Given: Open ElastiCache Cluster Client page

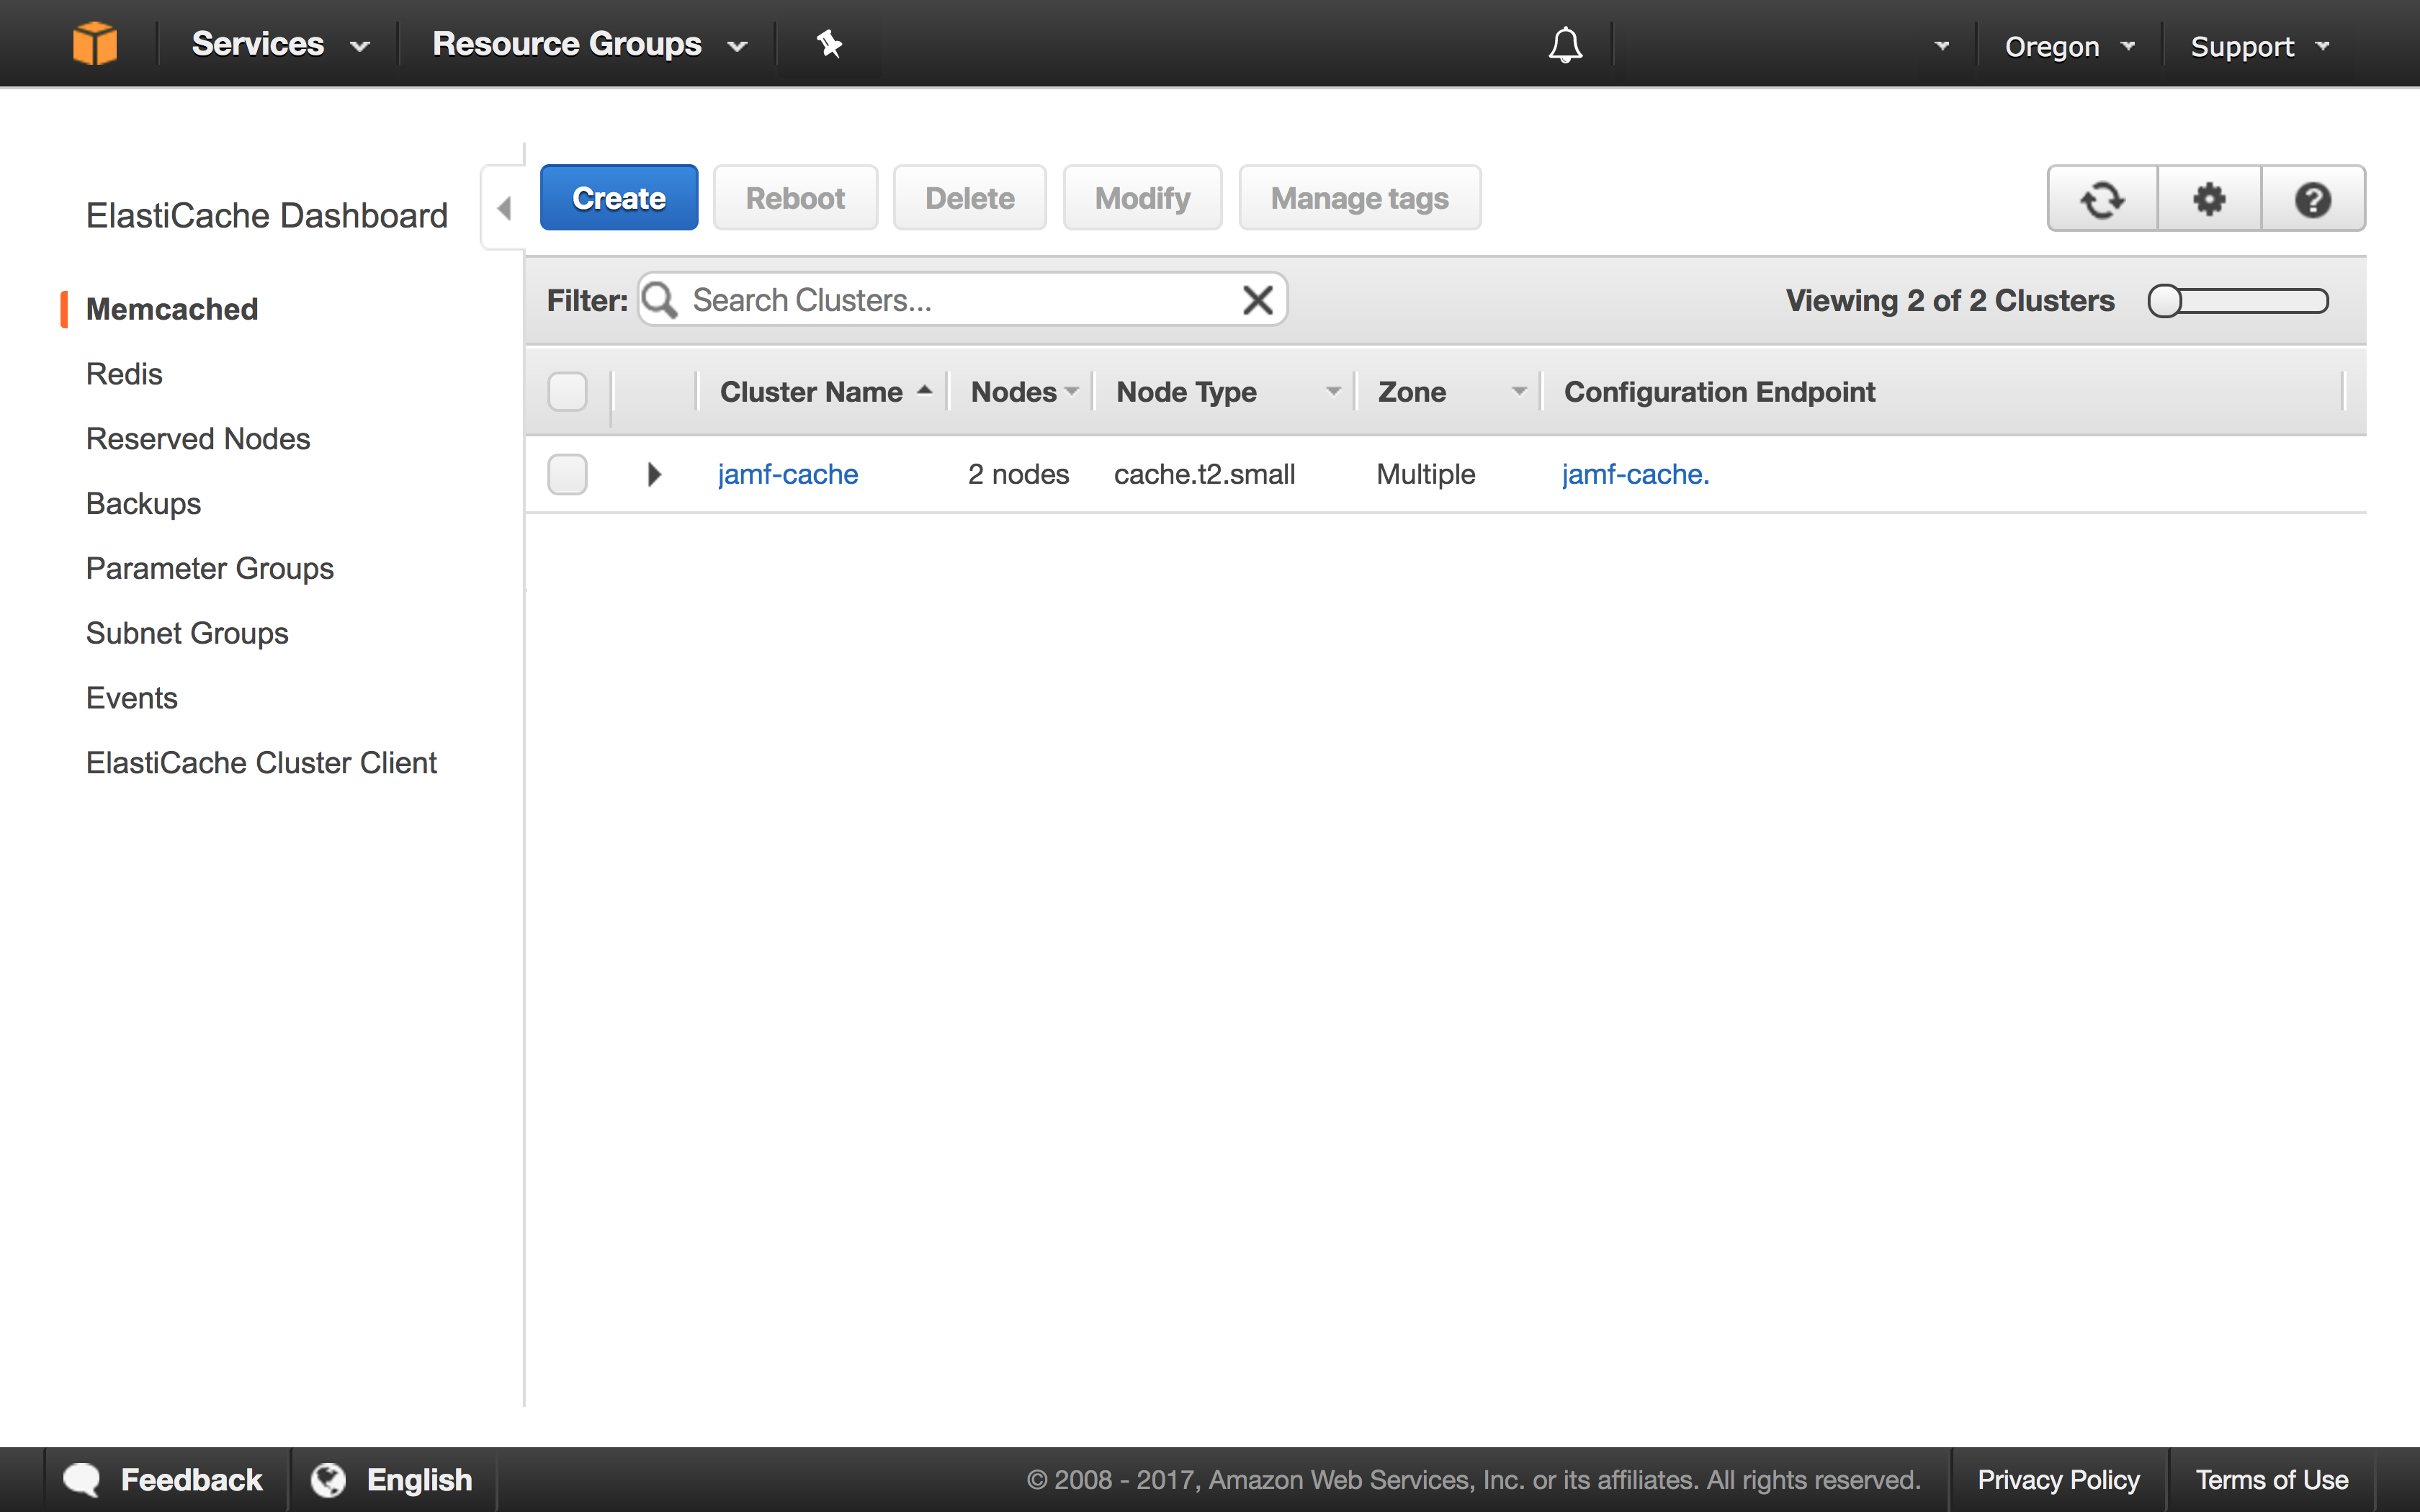Looking at the screenshot, I should (x=261, y=763).
